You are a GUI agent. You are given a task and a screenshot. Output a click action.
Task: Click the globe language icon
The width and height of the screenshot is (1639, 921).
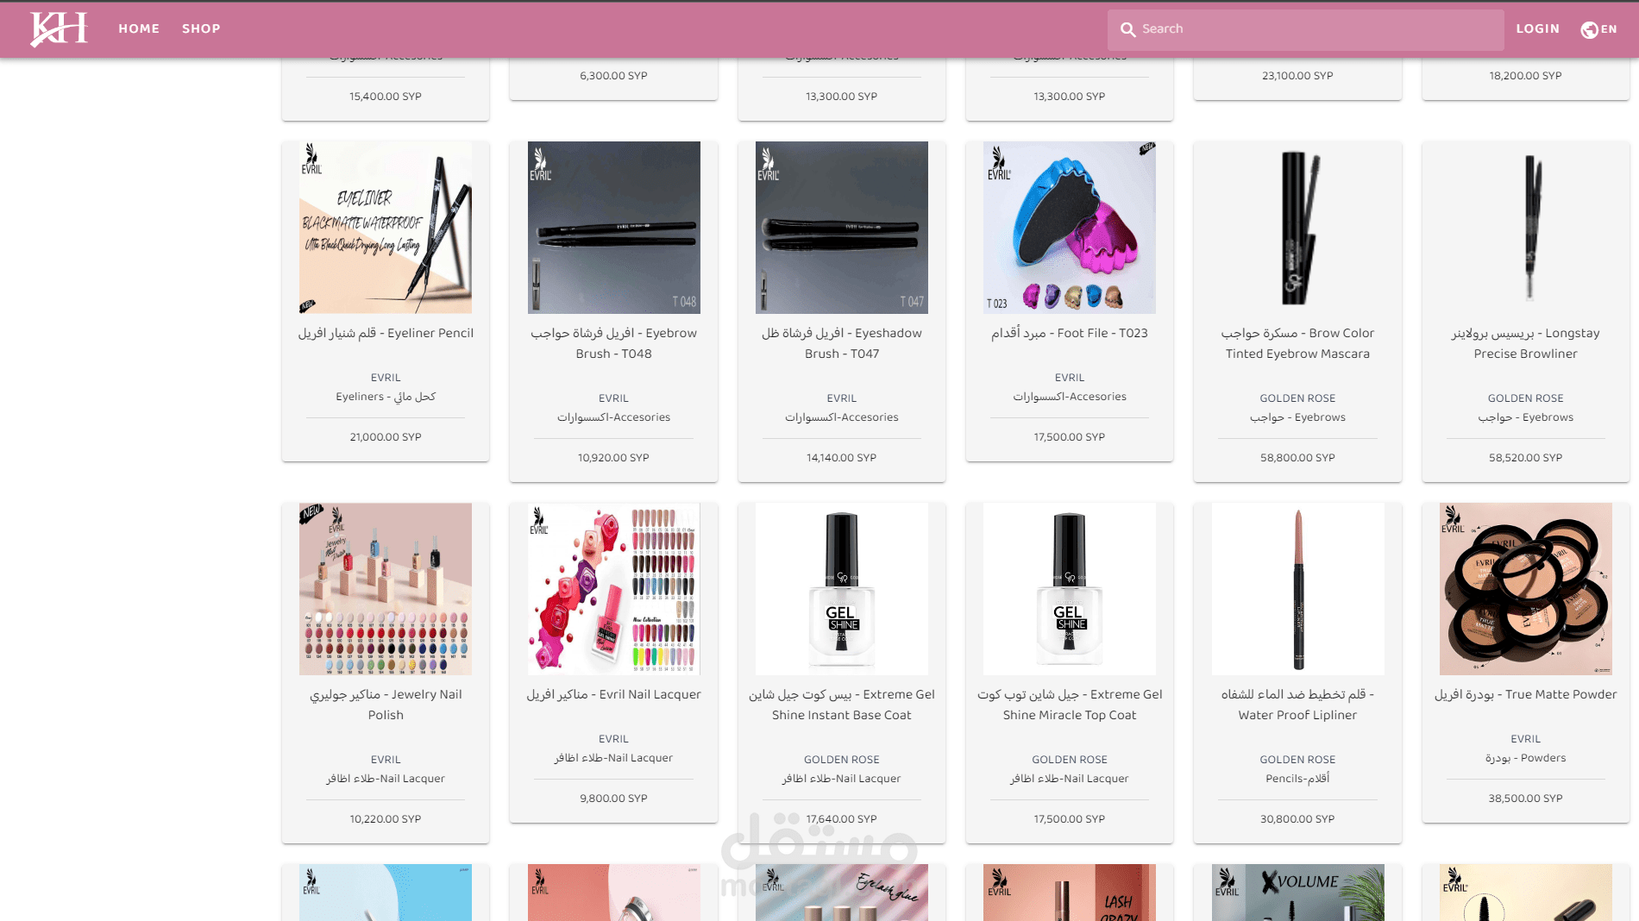click(1589, 29)
